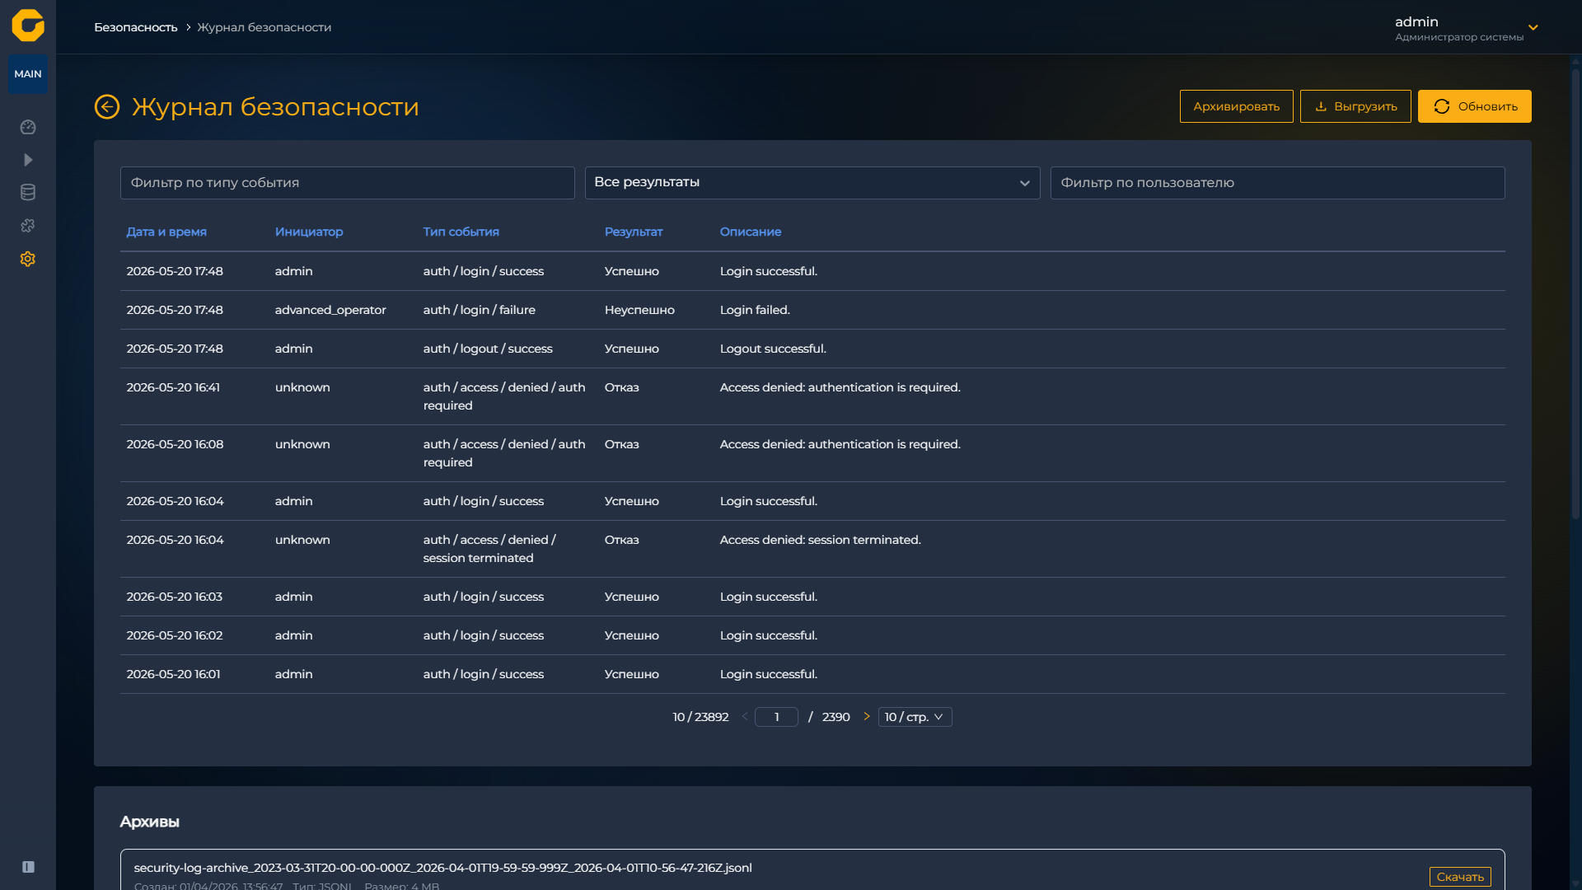Click the application logo at top-left

[x=28, y=26]
